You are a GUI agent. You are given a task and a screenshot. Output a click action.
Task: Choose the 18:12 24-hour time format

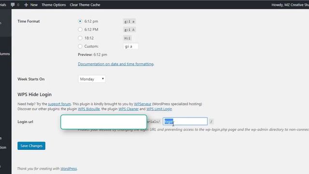tap(80, 38)
